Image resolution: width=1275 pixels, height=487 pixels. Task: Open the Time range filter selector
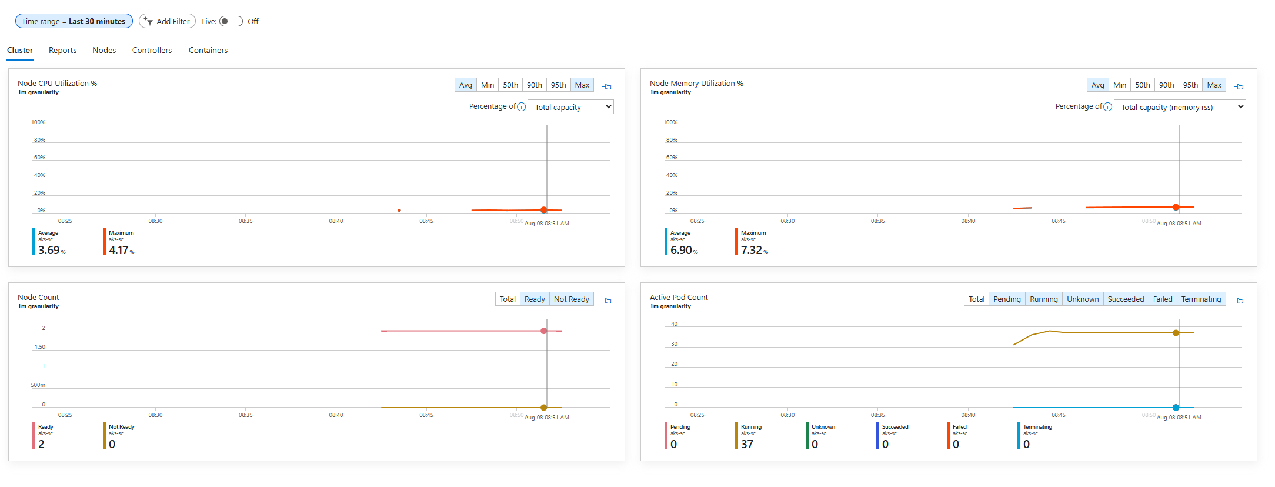coord(74,21)
